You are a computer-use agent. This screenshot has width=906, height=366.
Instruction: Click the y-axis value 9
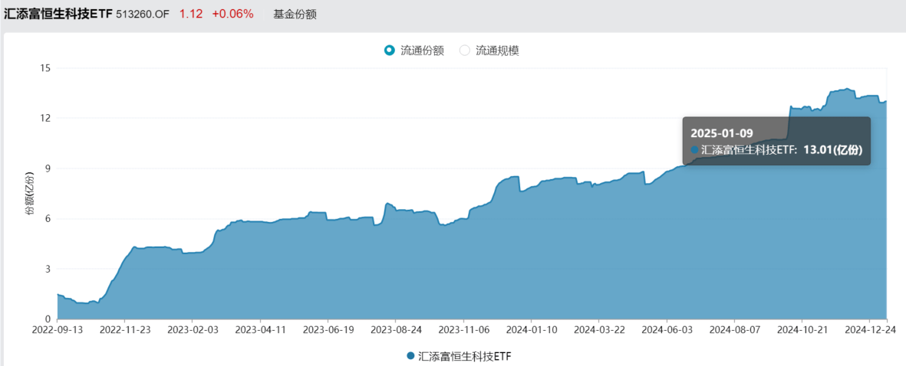click(x=48, y=168)
